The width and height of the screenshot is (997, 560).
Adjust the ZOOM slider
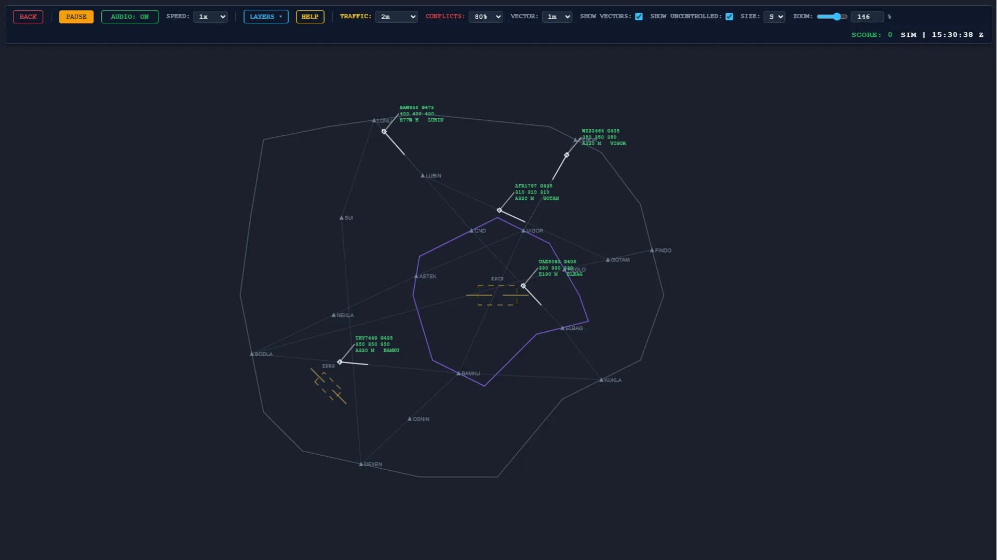coord(832,17)
